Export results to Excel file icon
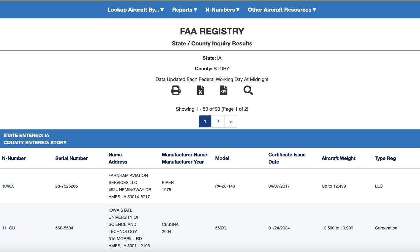Image resolution: width=420 pixels, height=252 pixels. [200, 90]
